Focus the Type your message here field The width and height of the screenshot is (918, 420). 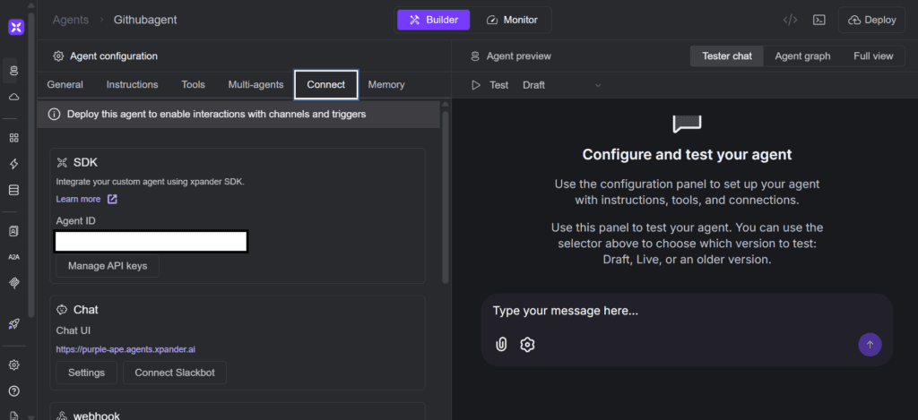point(687,312)
